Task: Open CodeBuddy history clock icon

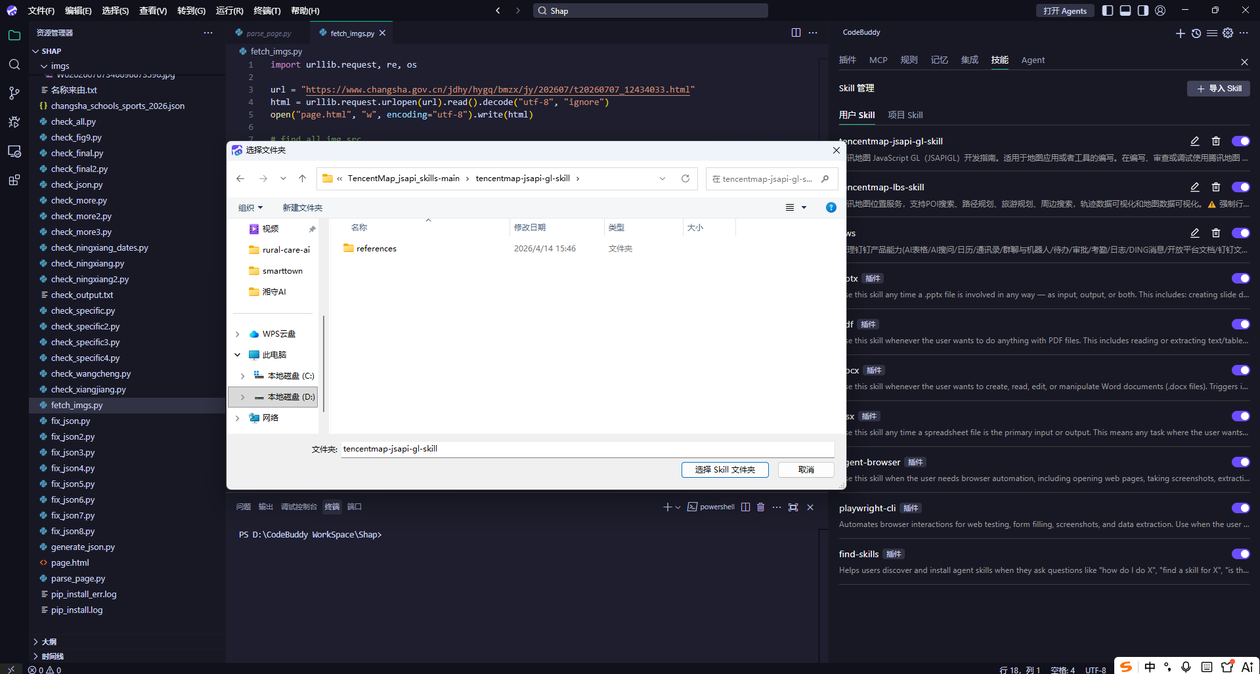Action: click(x=1196, y=33)
